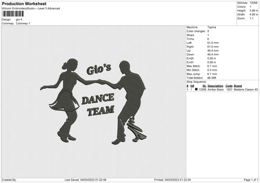Image resolution: width=260 pixels, height=183 pixels.
Task: Click the Production Worksheet title
Action: 24,3
